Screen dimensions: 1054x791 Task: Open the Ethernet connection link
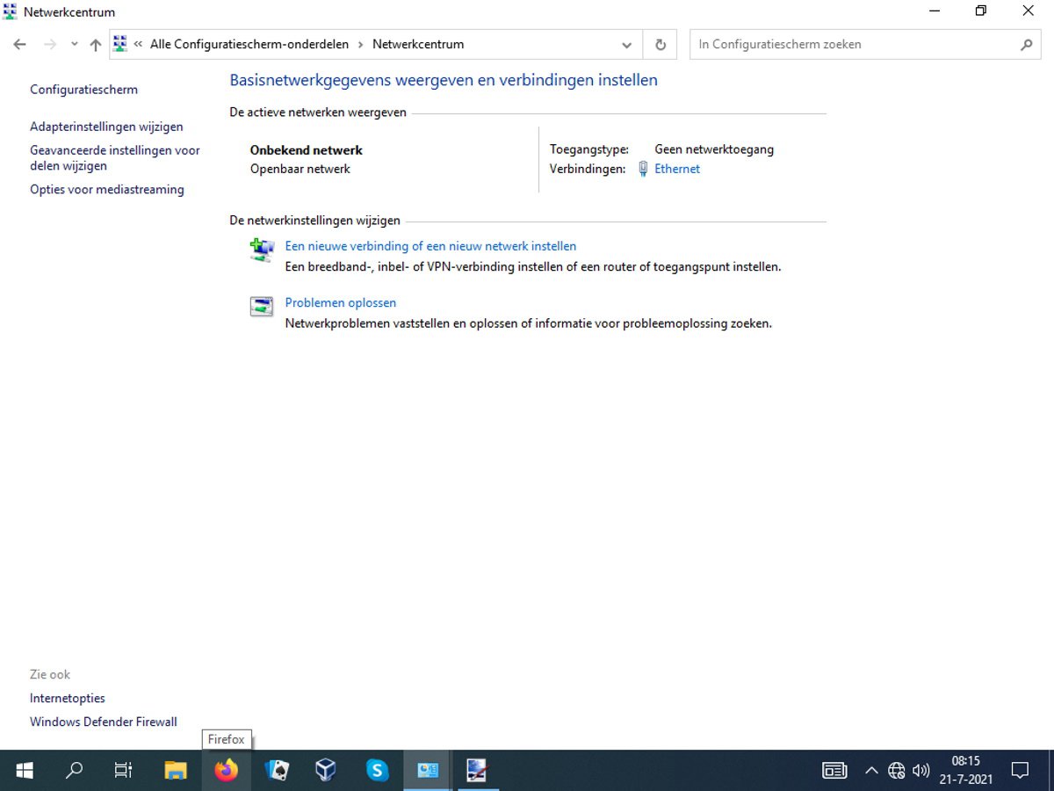[x=677, y=169]
